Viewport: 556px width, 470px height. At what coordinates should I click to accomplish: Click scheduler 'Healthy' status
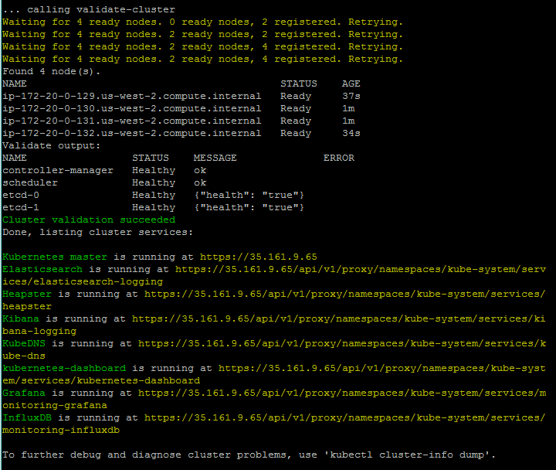[x=154, y=182]
